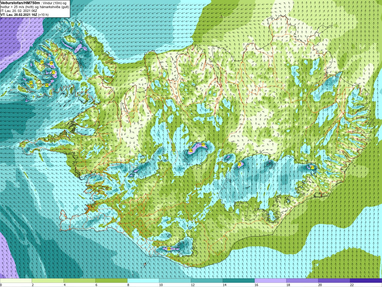382x287 pixels.
Task: Pick the 12–14 m/s teal legend swatch
Action: pyautogui.click(x=207, y=281)
